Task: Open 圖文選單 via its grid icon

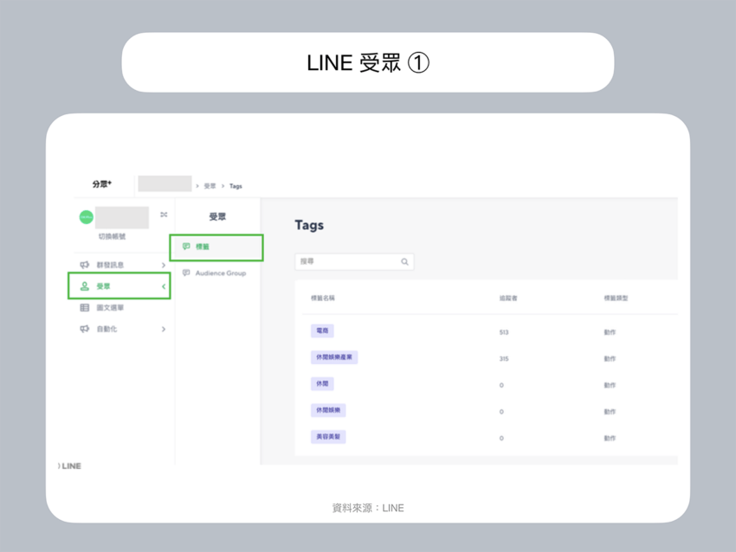Action: (x=84, y=308)
